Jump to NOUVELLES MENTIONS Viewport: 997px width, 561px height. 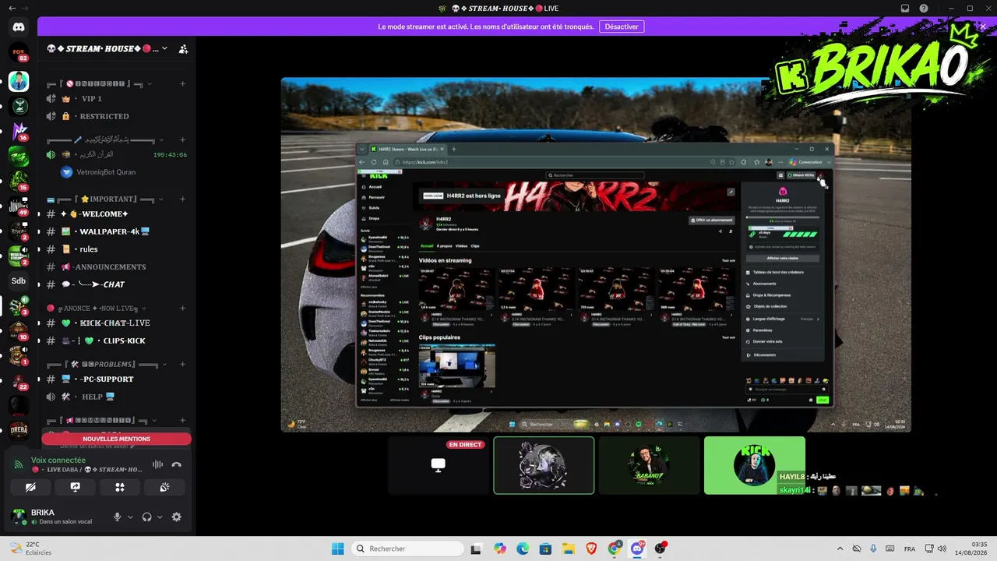pos(117,439)
